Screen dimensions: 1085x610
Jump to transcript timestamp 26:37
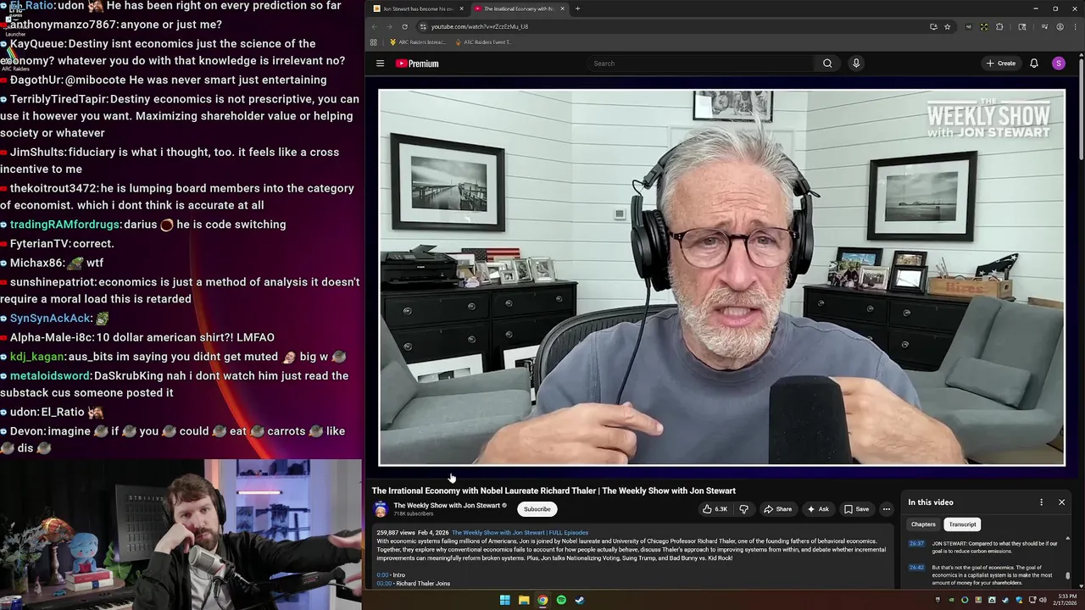tap(916, 544)
